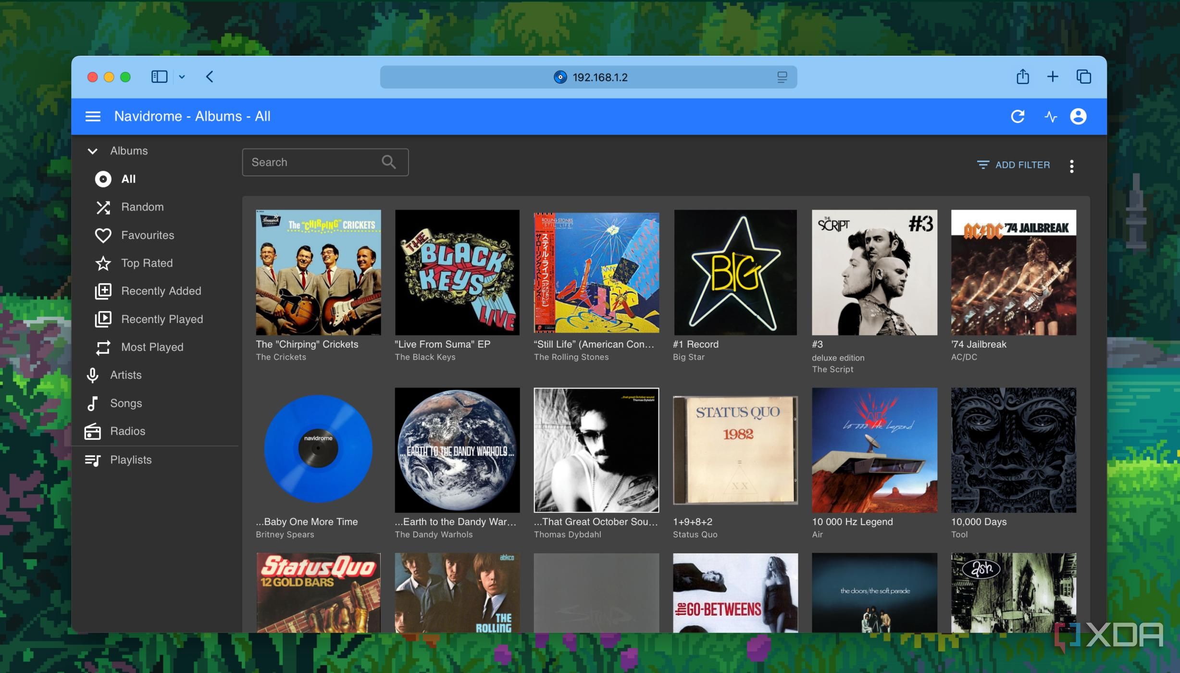Click the Songs music note icon
The image size is (1180, 673).
point(92,403)
